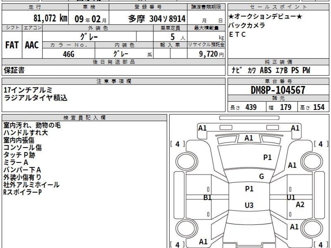
Task: Click 注意事項欄 section header
Action: (x=113, y=81)
